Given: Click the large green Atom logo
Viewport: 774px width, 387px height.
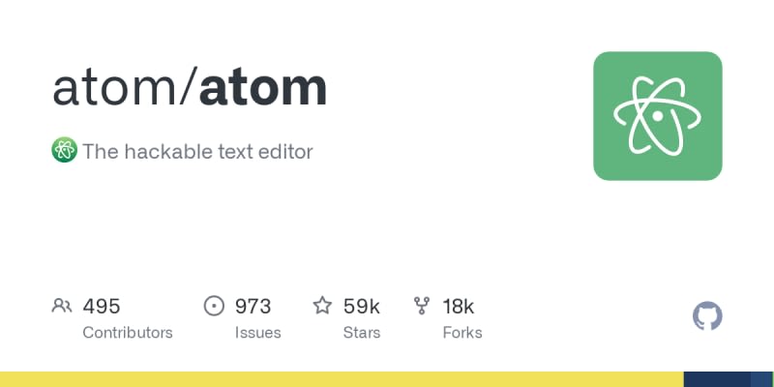Looking at the screenshot, I should coord(658,116).
